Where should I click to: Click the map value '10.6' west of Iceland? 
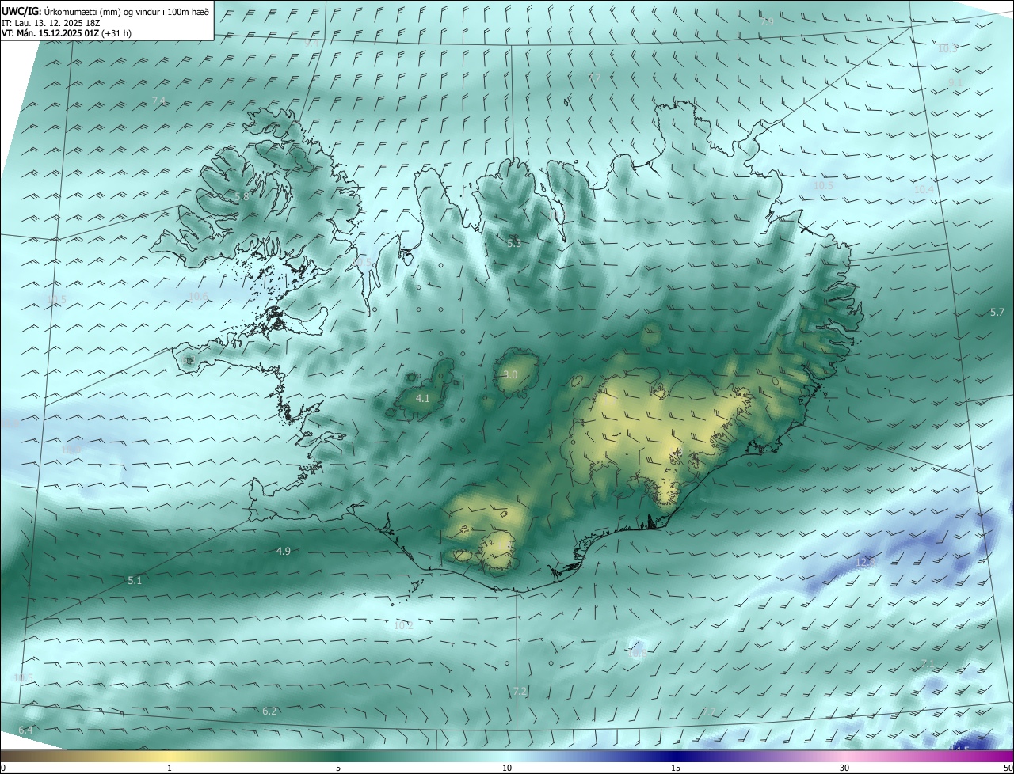click(198, 296)
